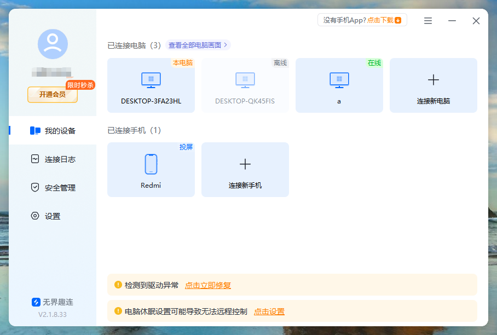
Task: Click 点击设置 to adjust sleep settings
Action: 269,312
